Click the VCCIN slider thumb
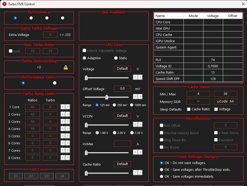The height and width of the screenshot is (186, 247). [x=86, y=125]
